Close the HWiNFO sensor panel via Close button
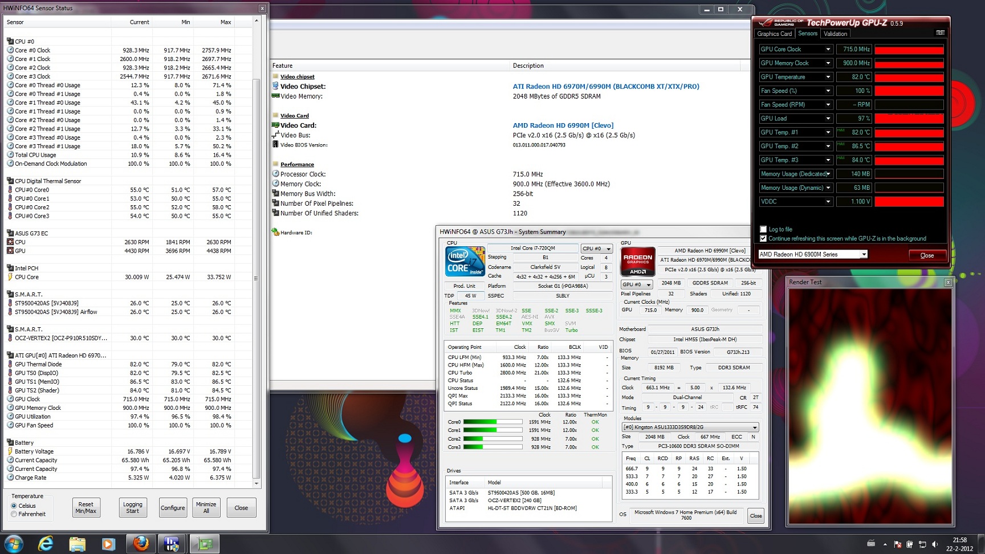985x554 pixels. click(241, 507)
